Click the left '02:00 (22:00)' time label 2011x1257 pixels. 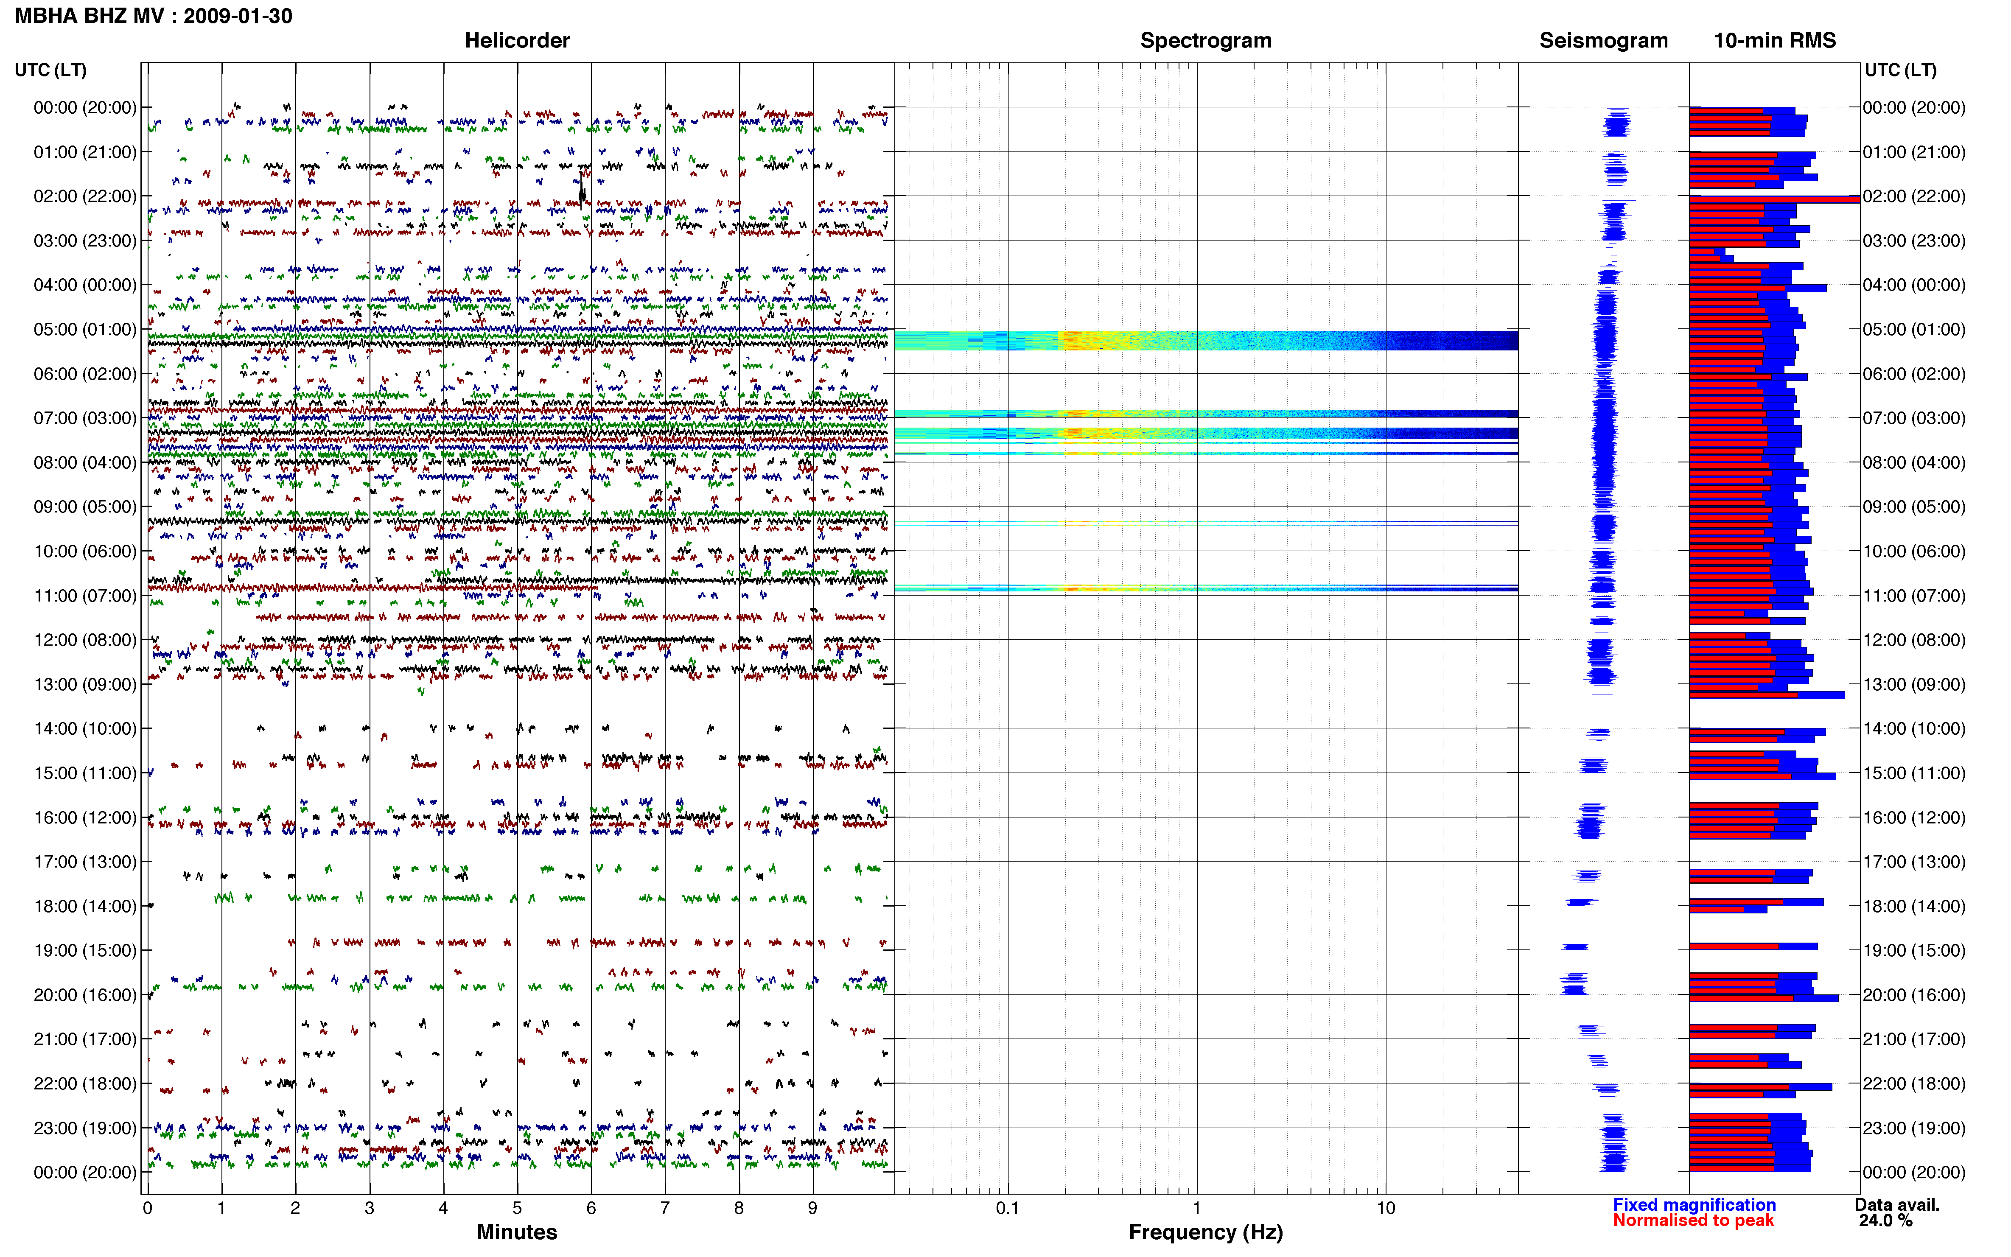85,196
